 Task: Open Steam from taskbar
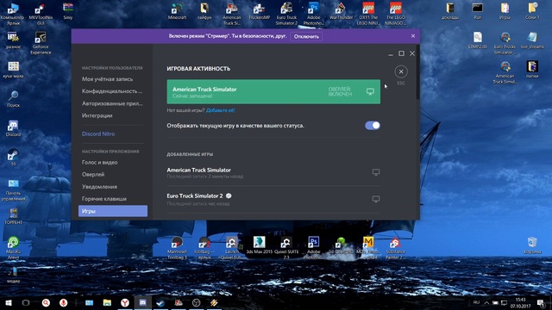point(160,302)
